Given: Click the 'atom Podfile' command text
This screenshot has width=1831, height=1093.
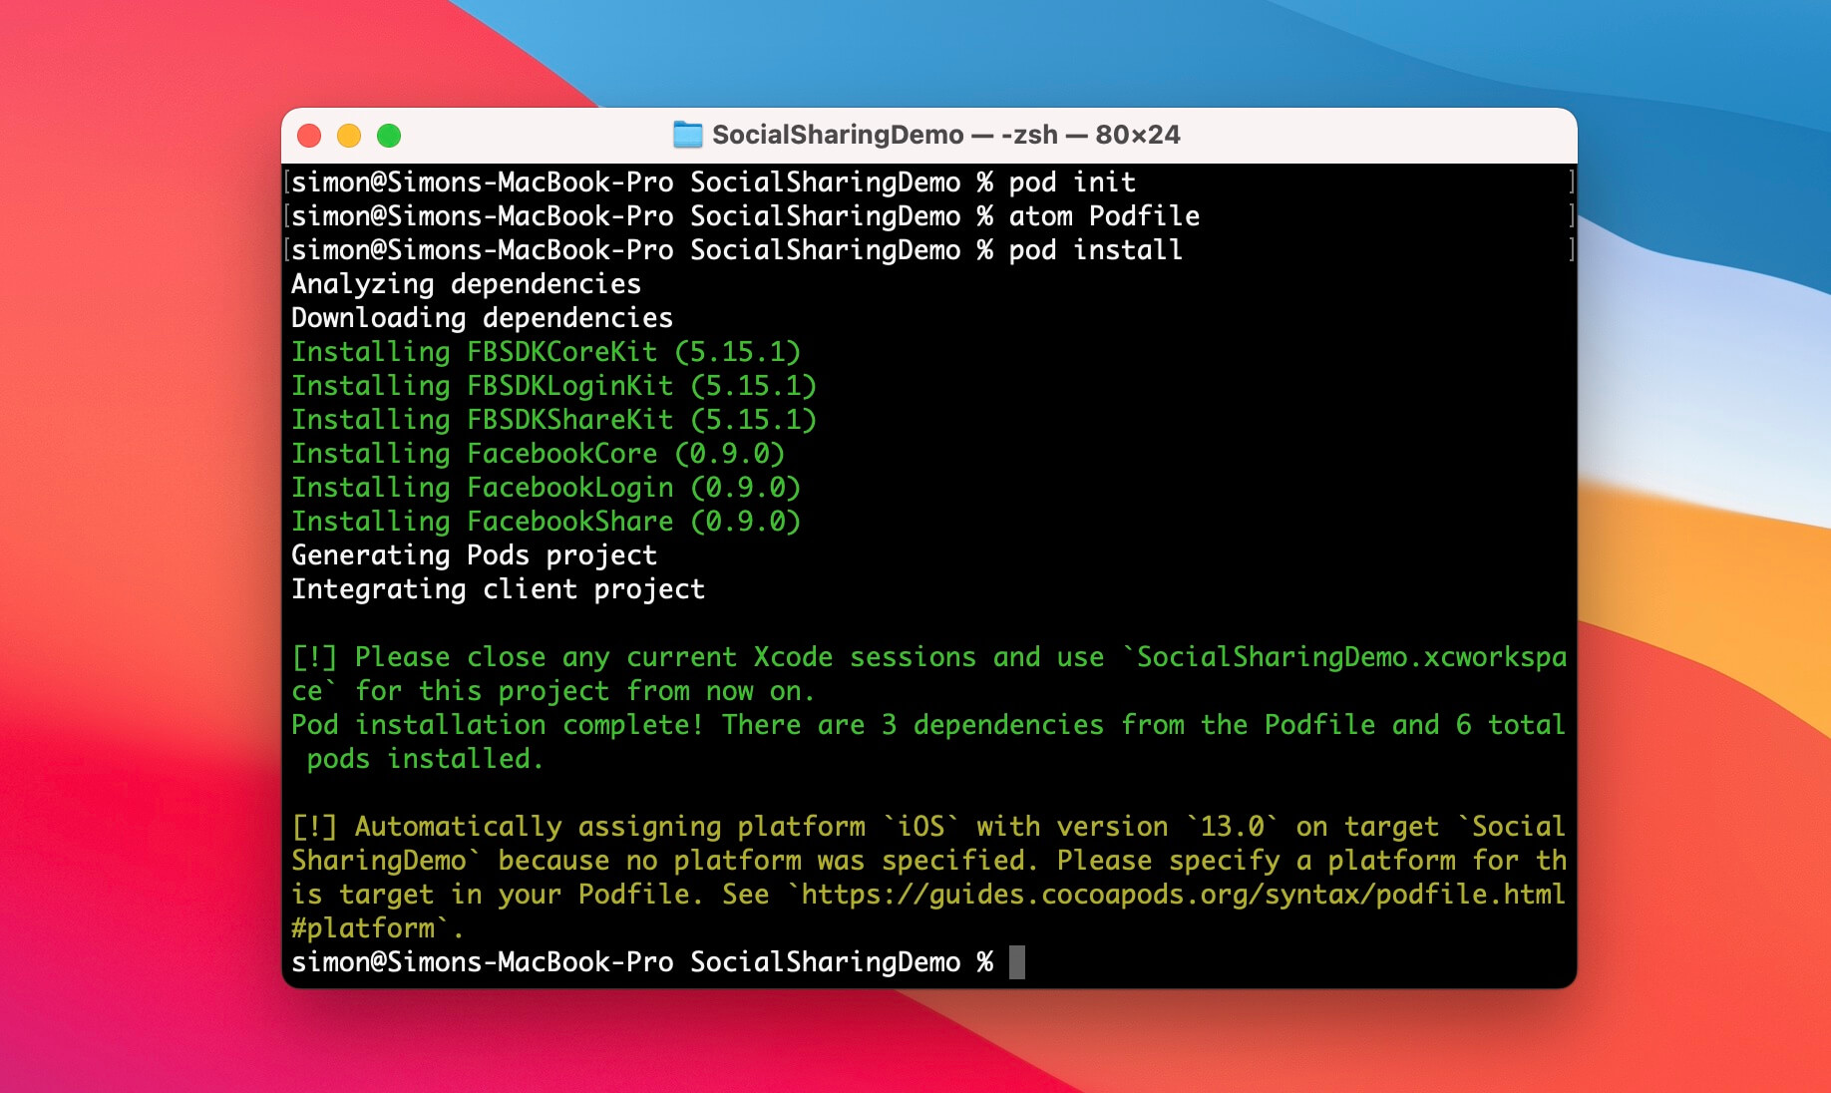Looking at the screenshot, I should coord(1104,216).
